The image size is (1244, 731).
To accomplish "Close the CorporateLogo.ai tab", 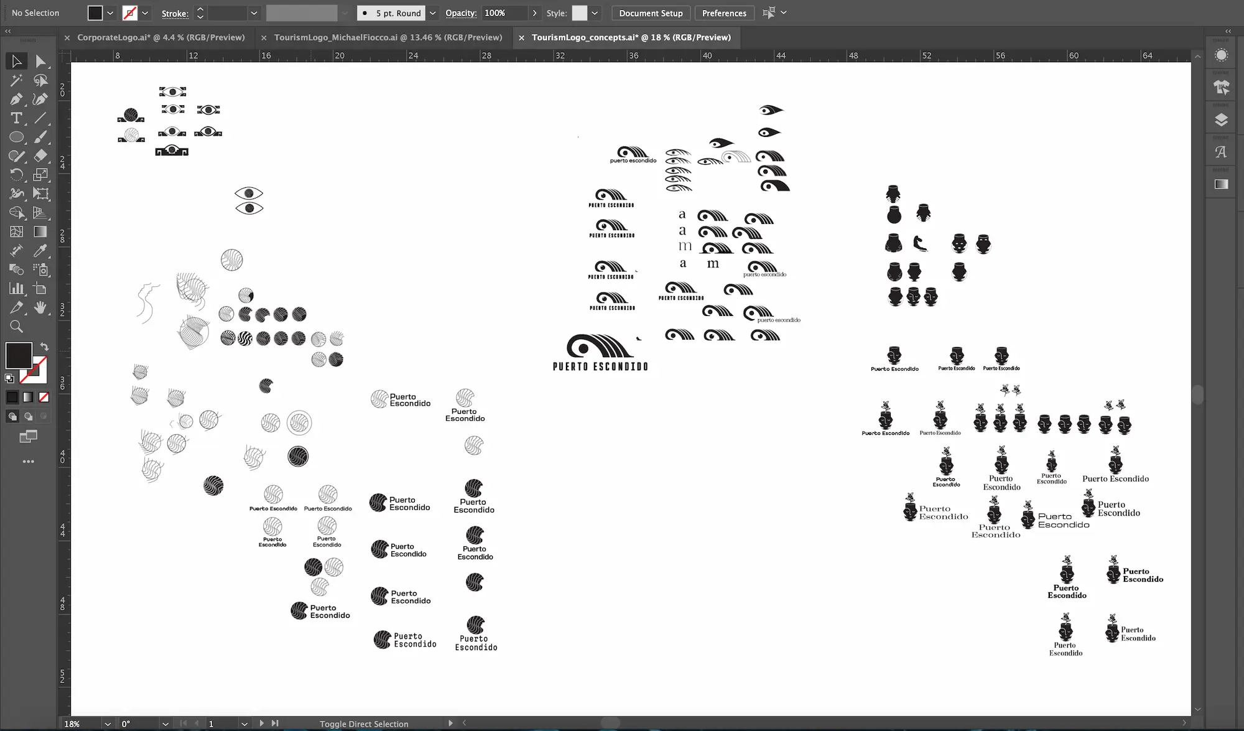I will click(67, 38).
